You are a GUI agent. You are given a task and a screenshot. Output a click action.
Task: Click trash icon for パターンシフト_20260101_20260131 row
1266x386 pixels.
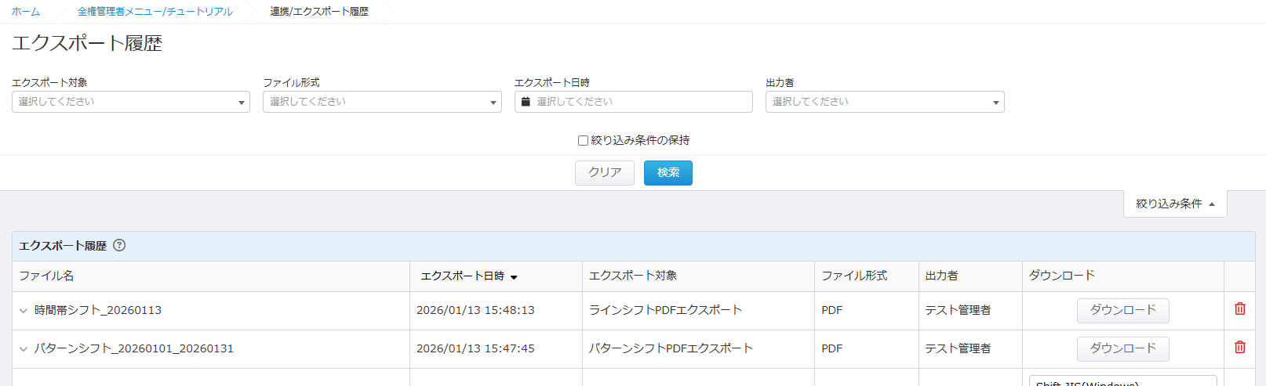pyautogui.click(x=1239, y=348)
